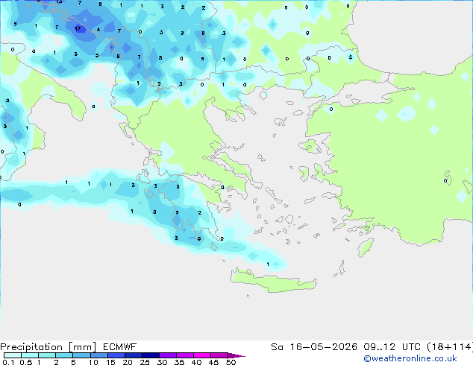Click the forecast date "Sa 16-05-2026 09..12 UTC"
Viewport: 473px width, 365px height.
click(346, 347)
